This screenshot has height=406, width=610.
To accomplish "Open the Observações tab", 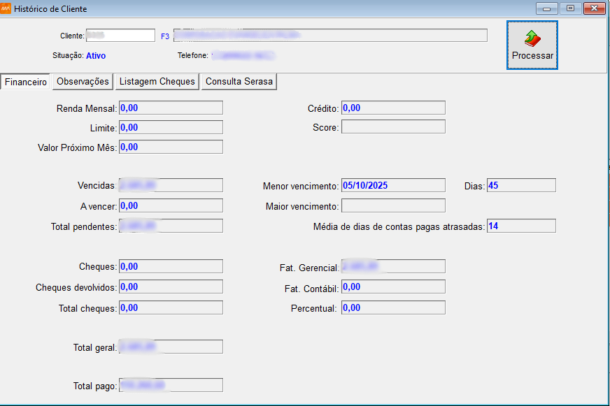I will [x=83, y=82].
